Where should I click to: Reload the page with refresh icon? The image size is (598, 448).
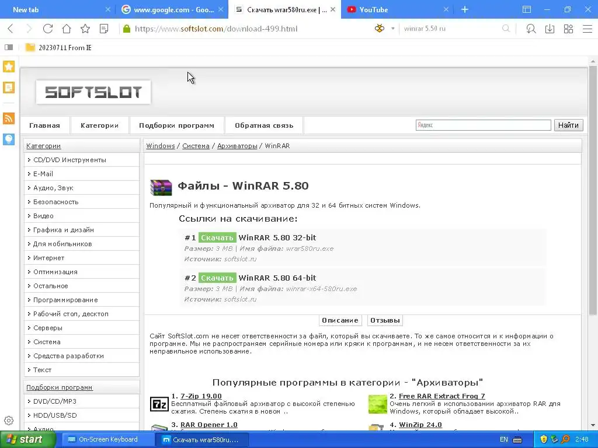[x=48, y=29]
